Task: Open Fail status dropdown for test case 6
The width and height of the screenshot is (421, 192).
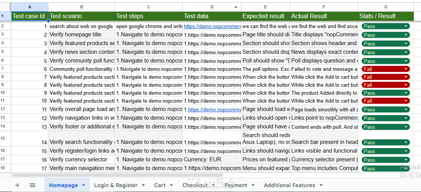Action: [406, 69]
